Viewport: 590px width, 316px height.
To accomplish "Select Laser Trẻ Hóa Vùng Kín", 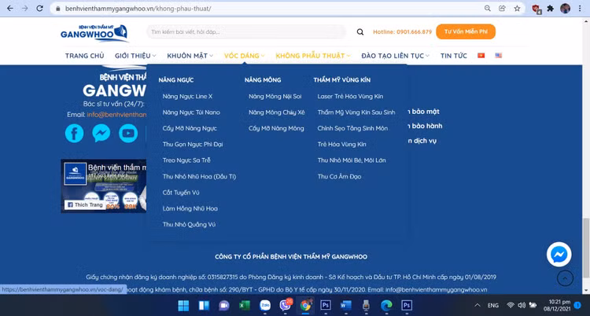I will [350, 96].
